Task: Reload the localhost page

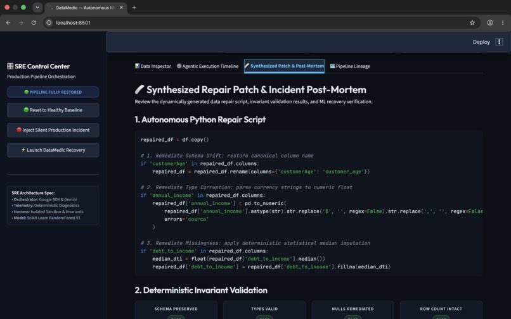Action: click(34, 23)
